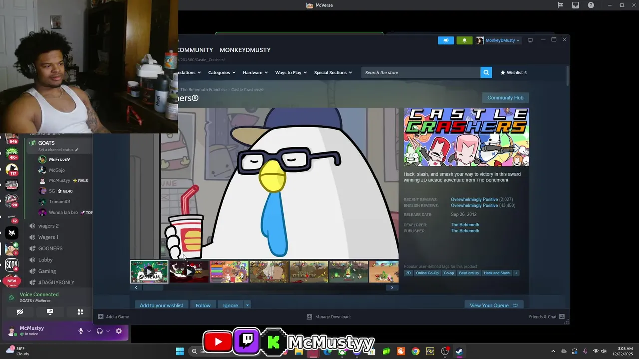This screenshot has width=639, height=359.
Task: Open the SOON Discord server icon
Action: tap(12, 265)
